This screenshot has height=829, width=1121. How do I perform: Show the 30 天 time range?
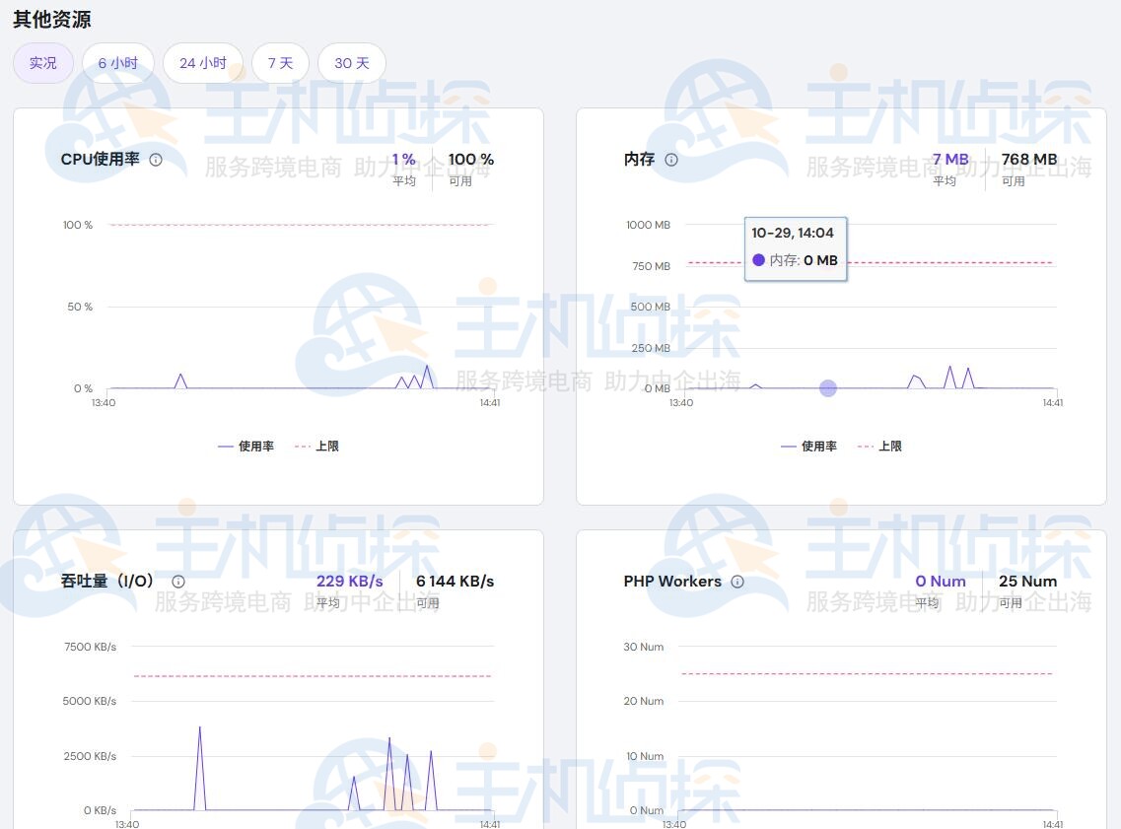(x=352, y=63)
